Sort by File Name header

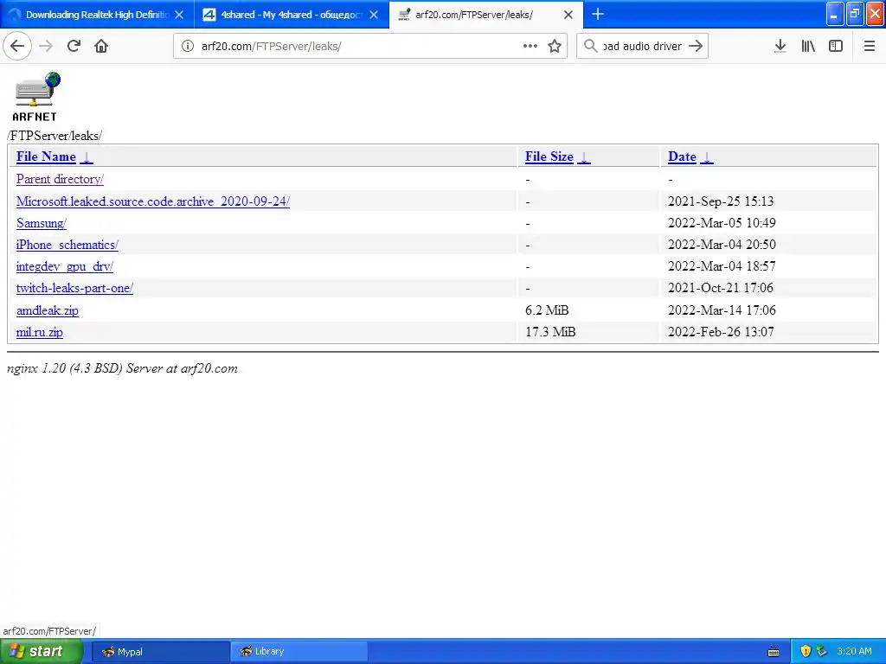pos(46,156)
